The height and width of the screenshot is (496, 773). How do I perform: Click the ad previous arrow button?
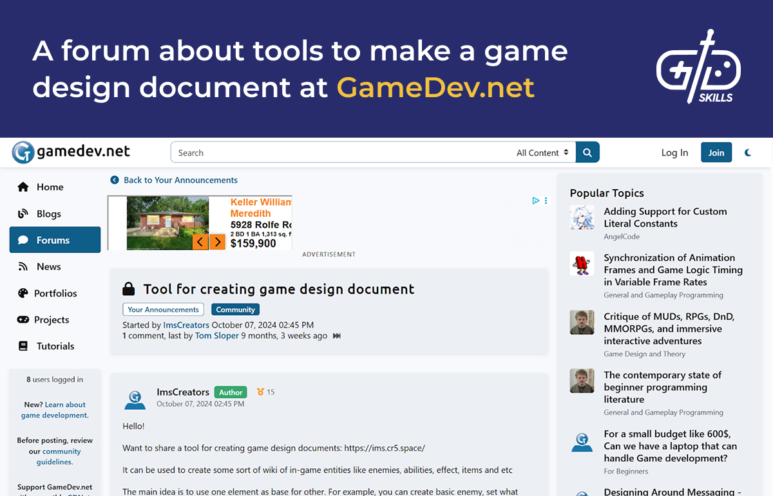pos(200,242)
